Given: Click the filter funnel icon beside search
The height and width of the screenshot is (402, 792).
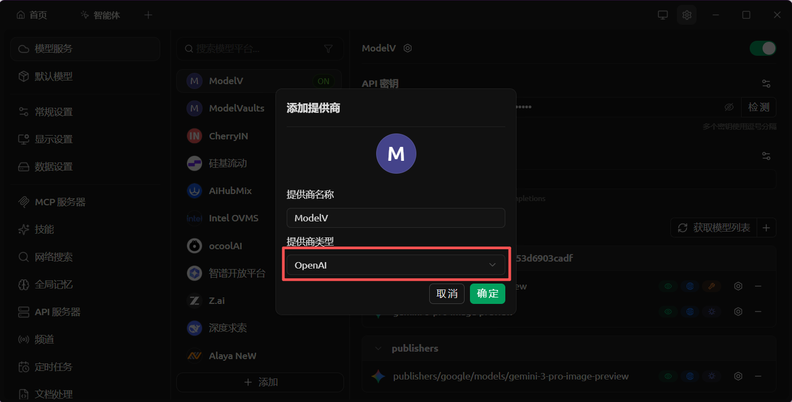Looking at the screenshot, I should (328, 49).
